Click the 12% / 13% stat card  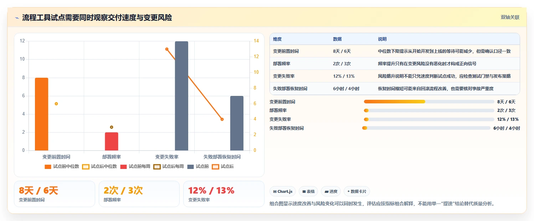click(x=224, y=194)
